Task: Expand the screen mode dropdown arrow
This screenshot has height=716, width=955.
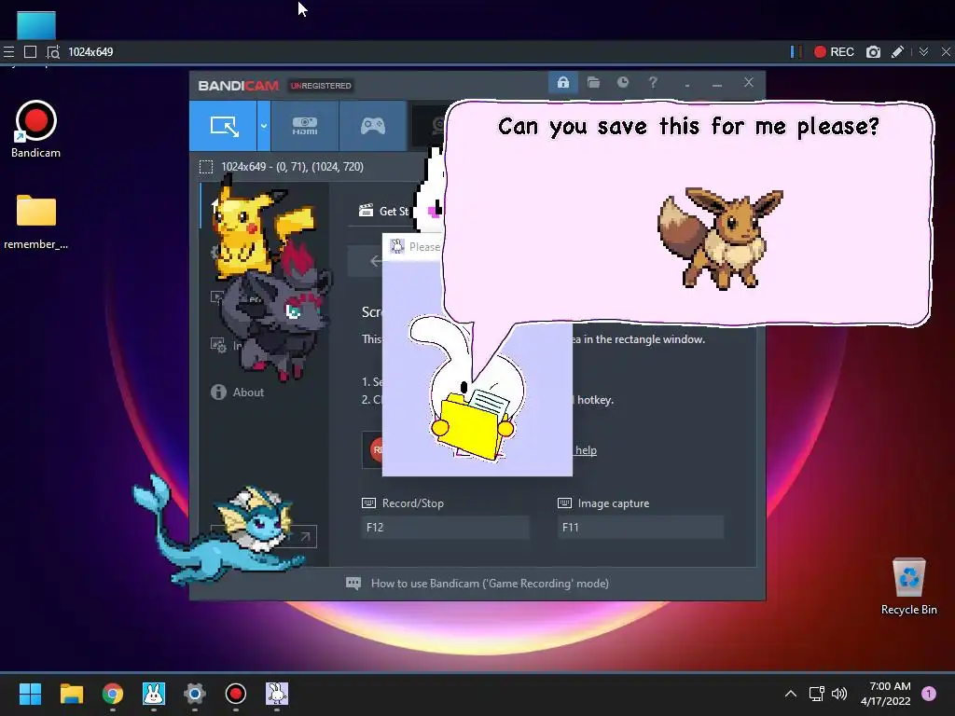Action: 264,126
